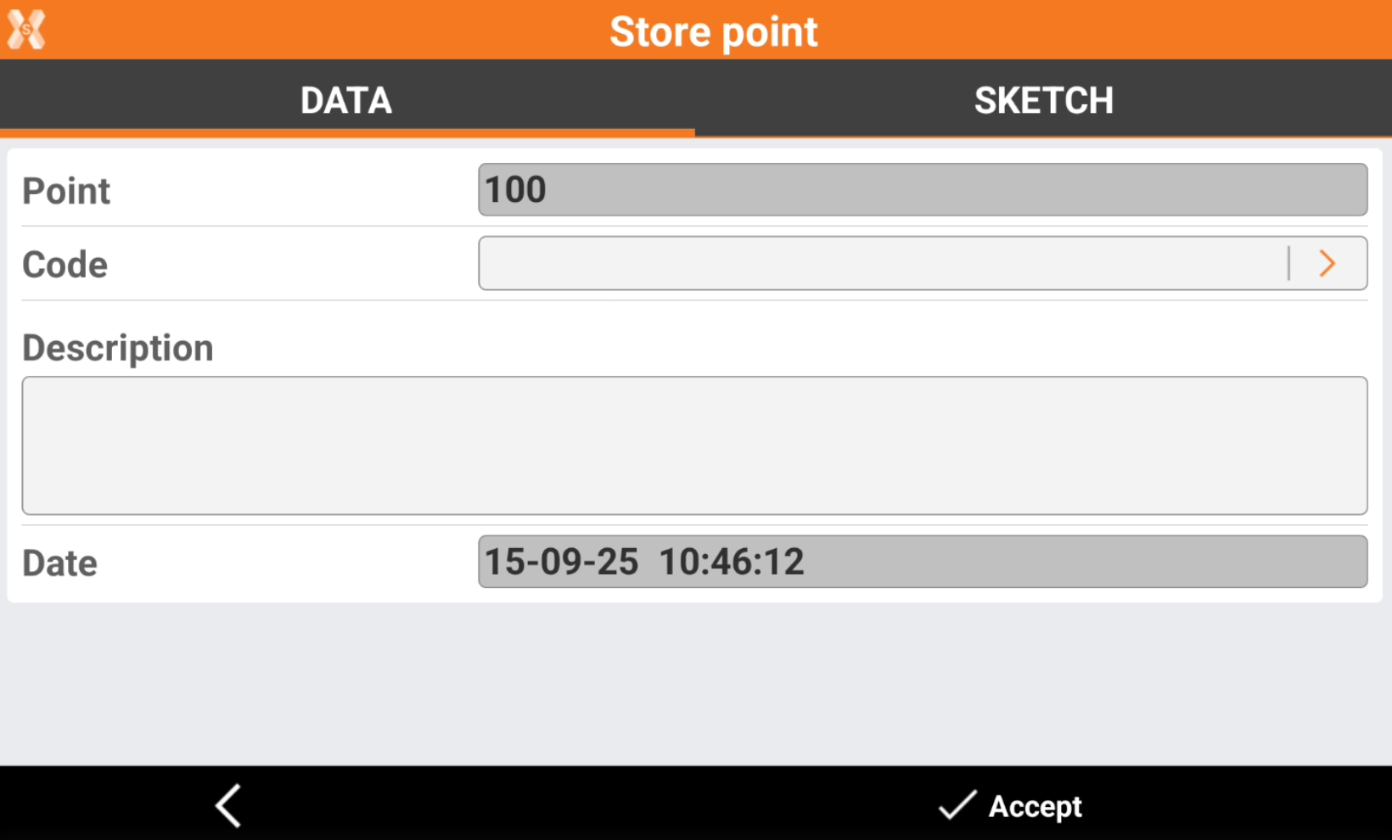The width and height of the screenshot is (1392, 840).
Task: Open code list with orange chevron
Action: pyautogui.click(x=1327, y=264)
